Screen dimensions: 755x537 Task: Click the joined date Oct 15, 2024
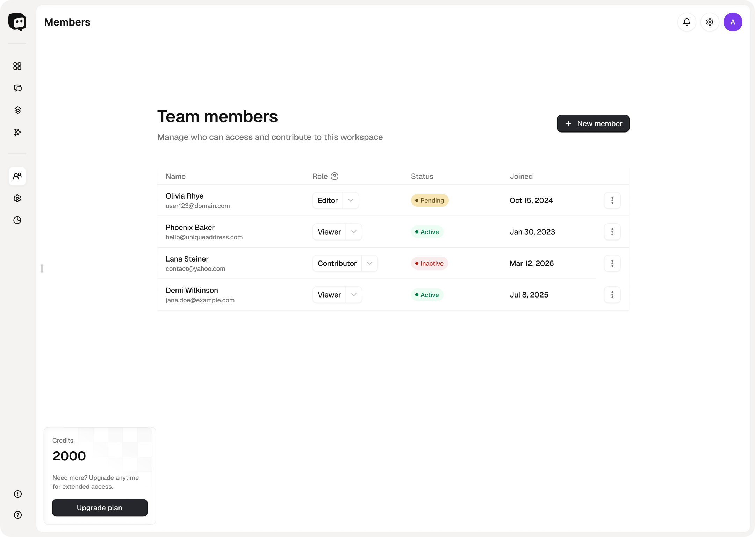(x=531, y=200)
